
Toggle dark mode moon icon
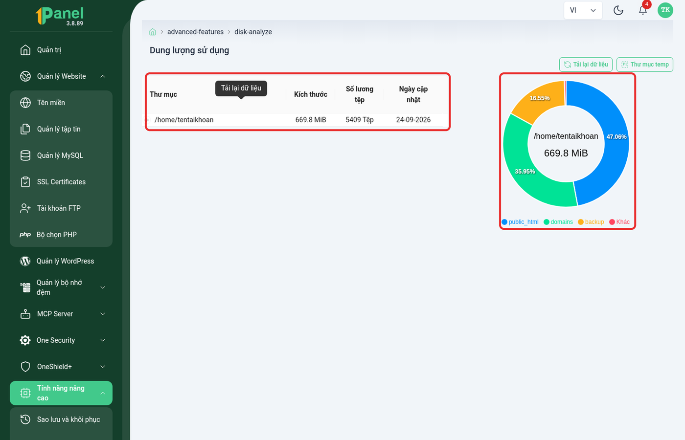tap(618, 10)
